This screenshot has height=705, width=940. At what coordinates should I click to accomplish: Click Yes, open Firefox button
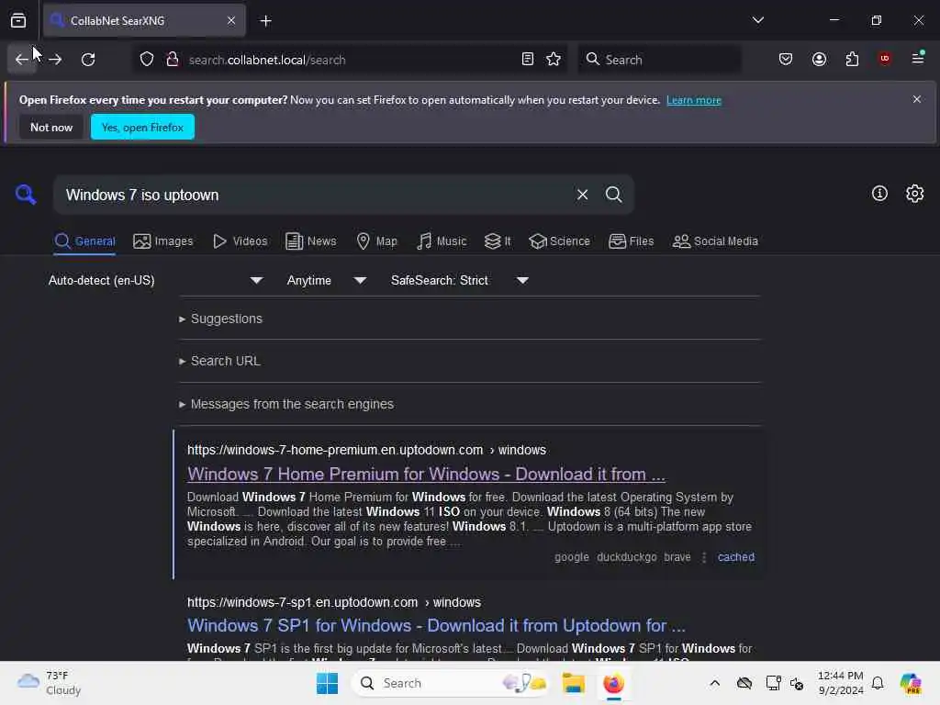[142, 127]
